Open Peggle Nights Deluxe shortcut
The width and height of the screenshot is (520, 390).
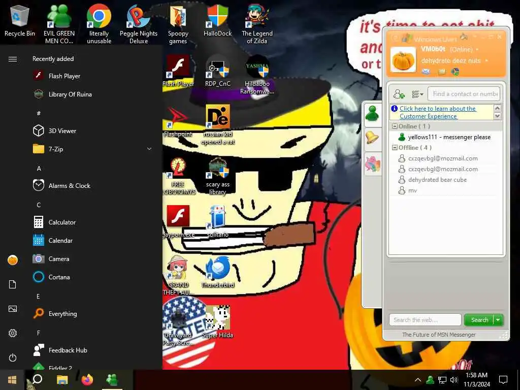click(x=139, y=24)
